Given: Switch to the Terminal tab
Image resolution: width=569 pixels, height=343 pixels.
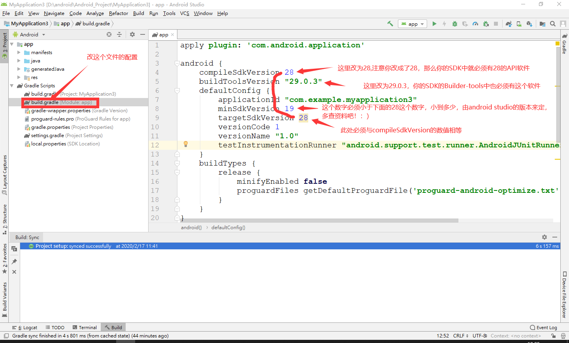Looking at the screenshot, I should (x=85, y=328).
